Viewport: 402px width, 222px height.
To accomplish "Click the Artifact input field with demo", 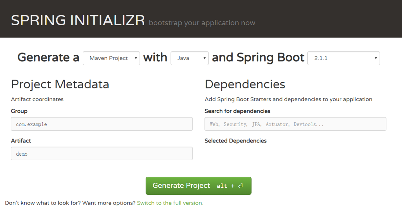I will point(102,153).
